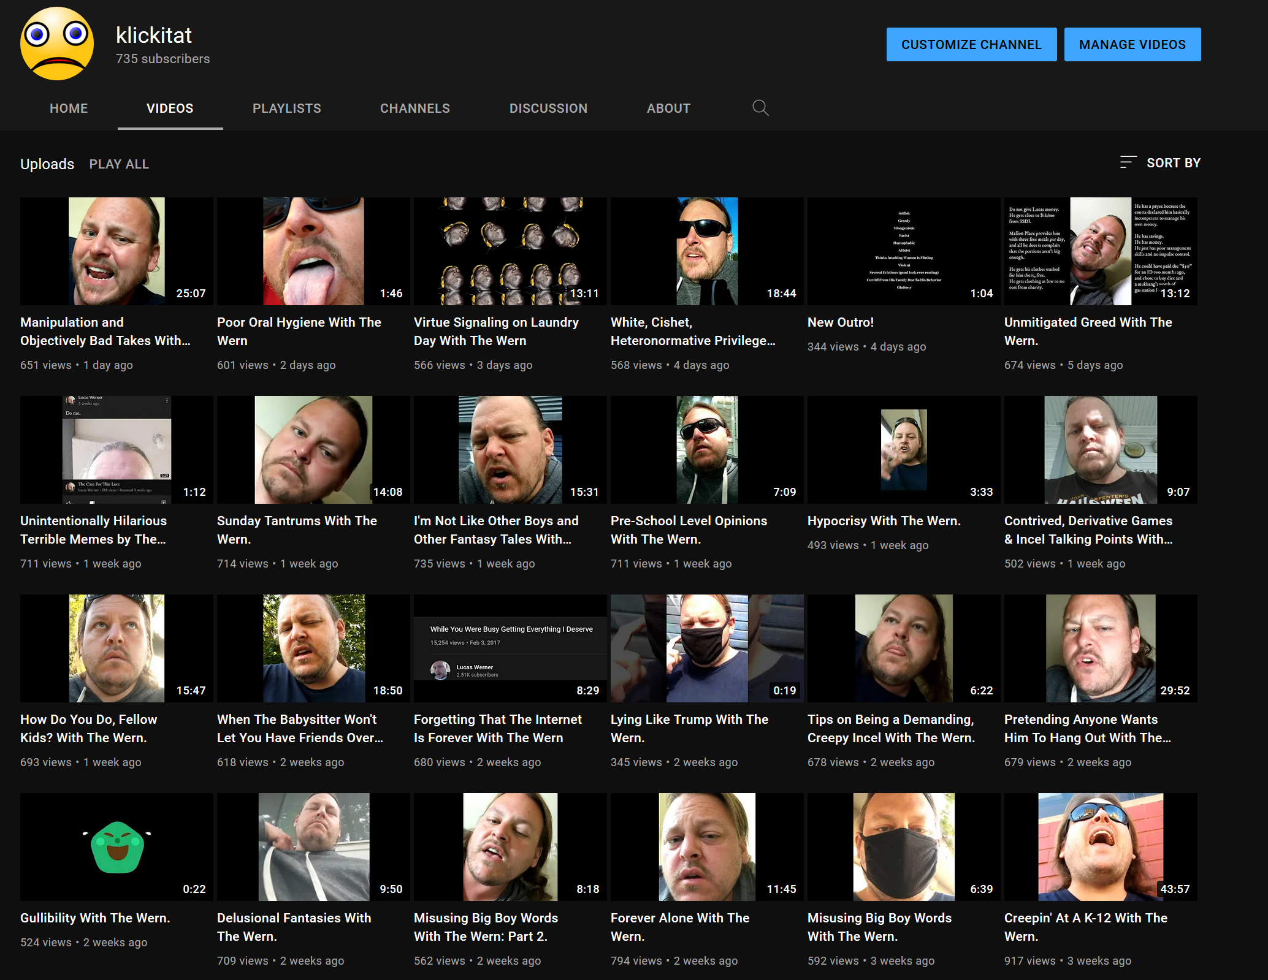Open the How Do You Do, Fellow Kids thumbnail

pos(116,648)
